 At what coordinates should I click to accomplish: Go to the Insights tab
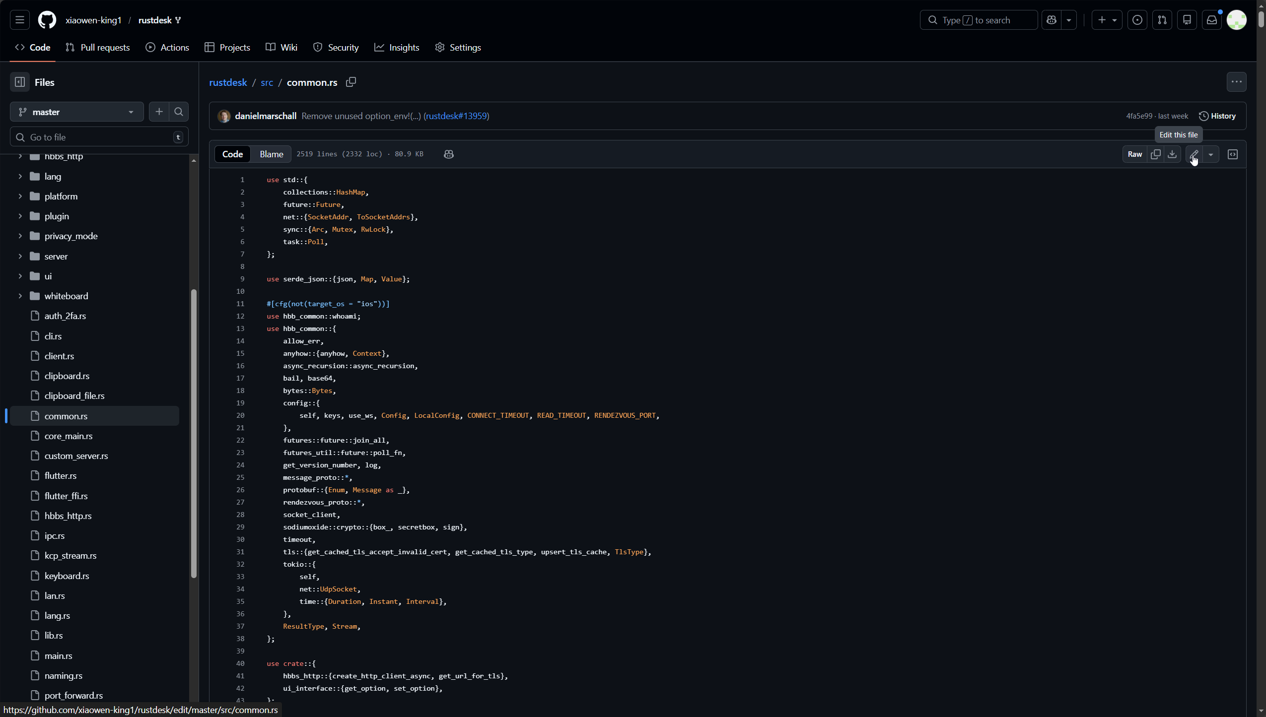point(397,48)
